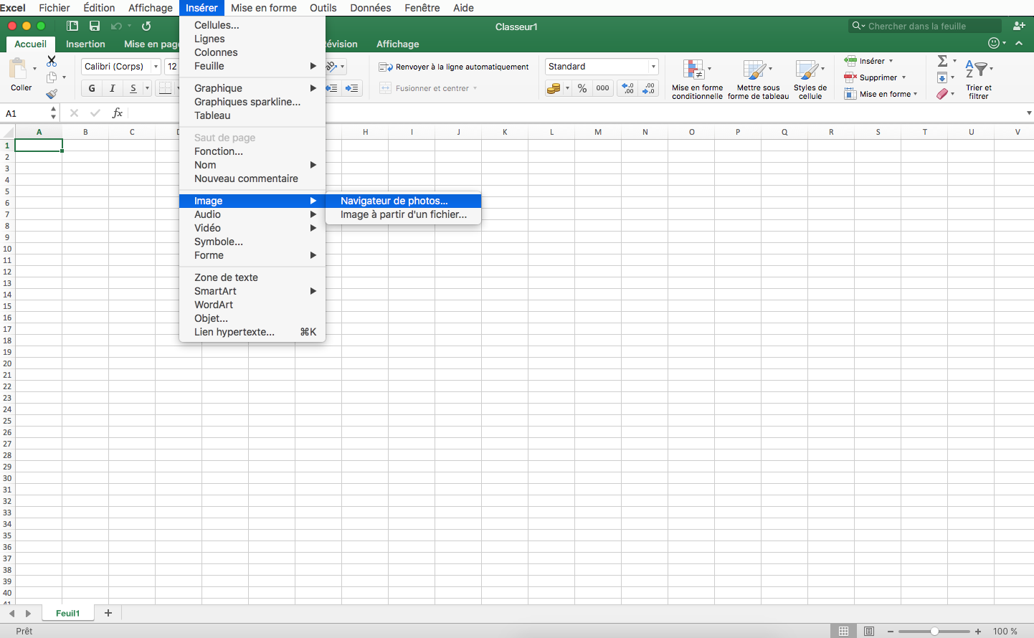Click the increase indent icon
This screenshot has width=1034, height=638.
351,88
